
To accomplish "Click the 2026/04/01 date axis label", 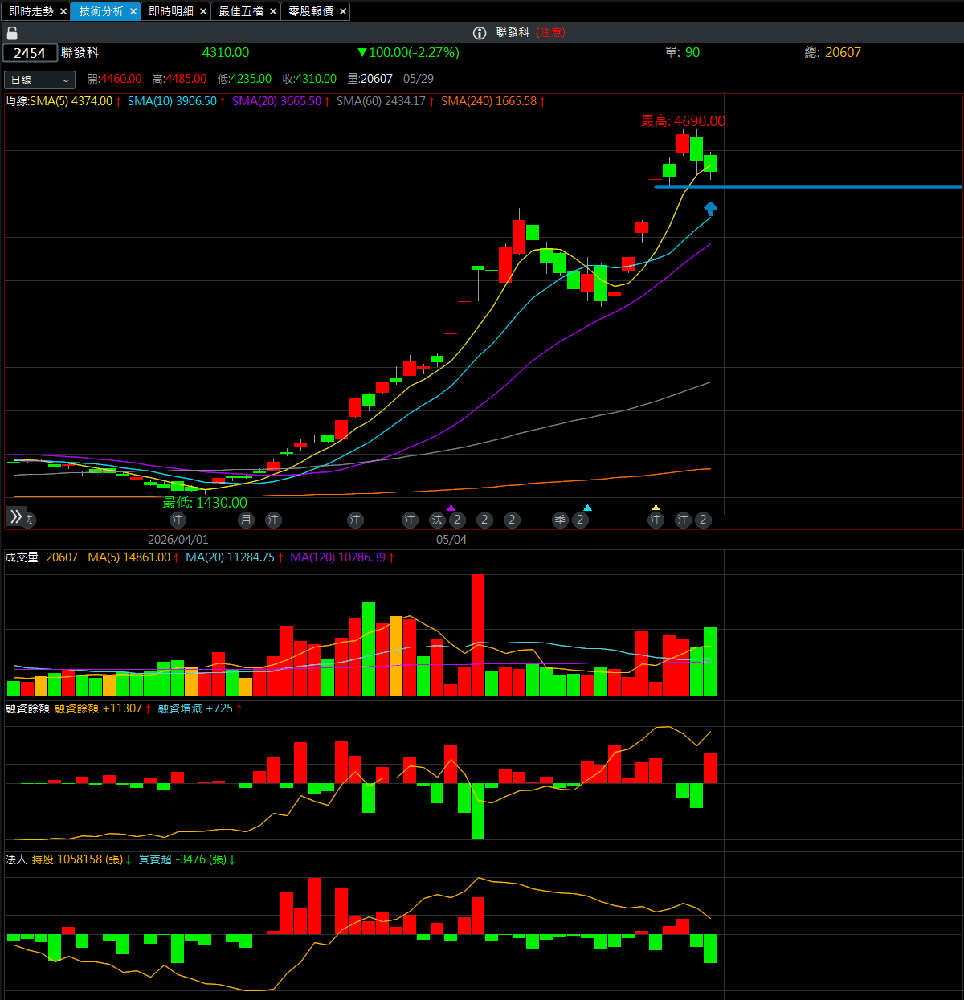I will point(178,540).
